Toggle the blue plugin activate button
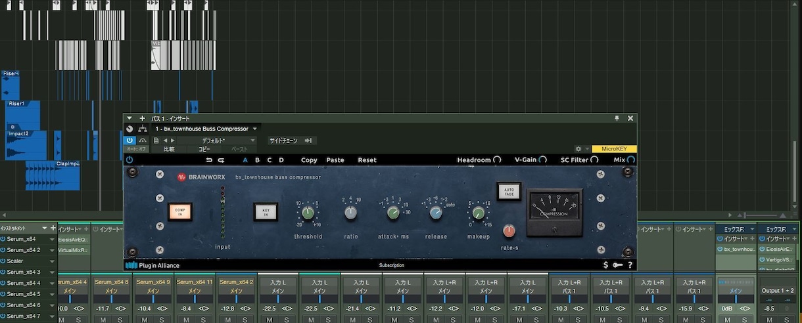The height and width of the screenshot is (323, 802). coord(130,140)
